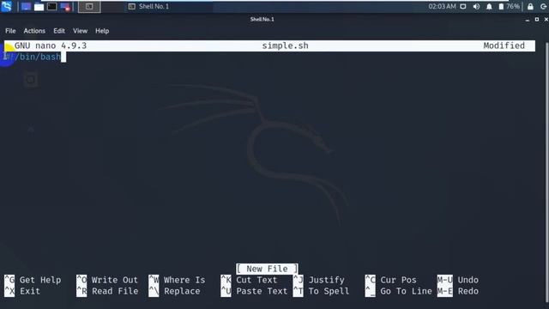Viewport: 549px width, 309px height.
Task: Select the Shell No. 1 taskbar entry
Action: [148, 7]
